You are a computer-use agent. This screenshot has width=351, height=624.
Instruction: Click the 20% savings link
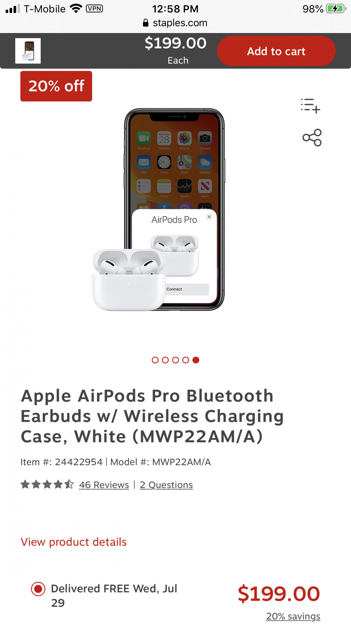coord(293,616)
